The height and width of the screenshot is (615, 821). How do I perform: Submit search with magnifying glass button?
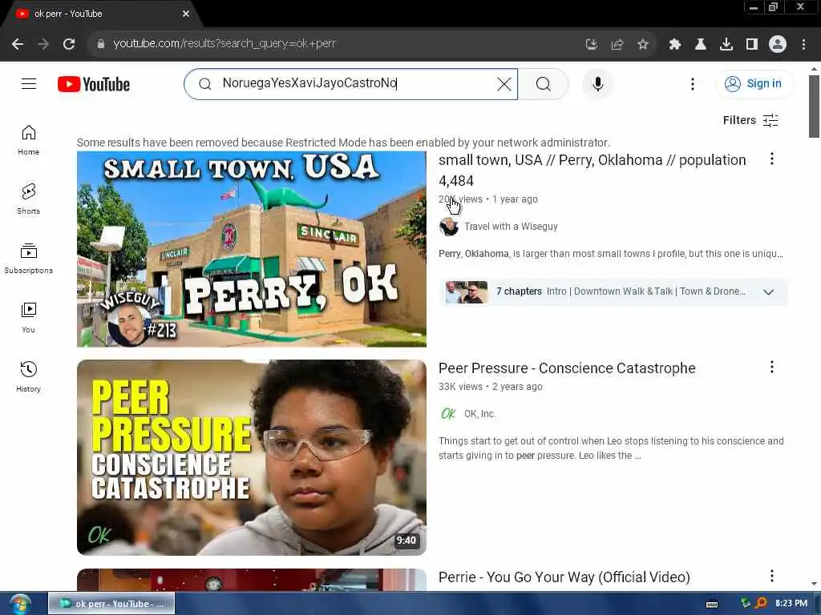tap(544, 83)
